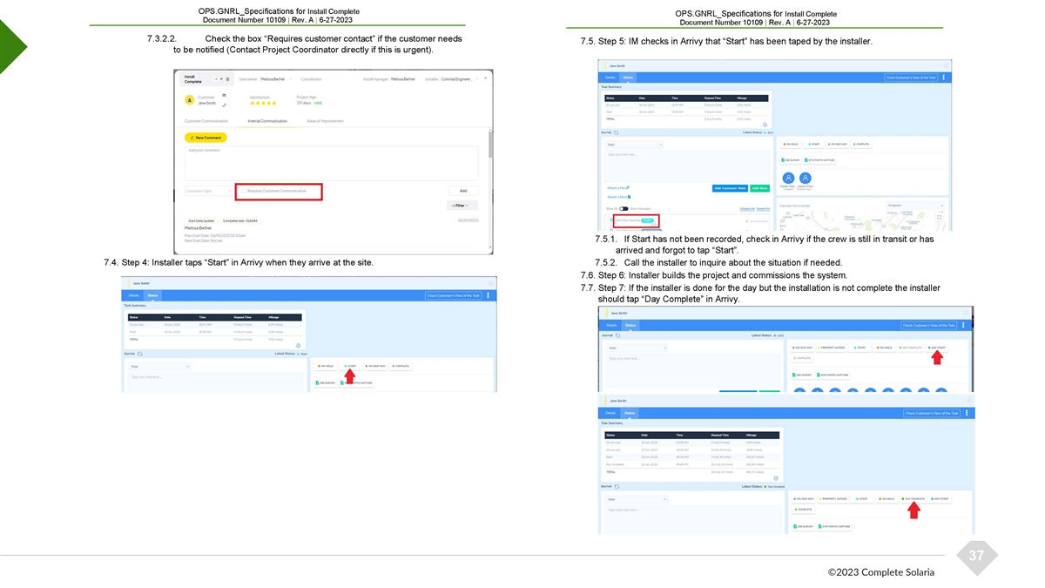The image size is (1045, 588).
Task: Click the paperclip icon by Attach a File
Action: [628, 187]
